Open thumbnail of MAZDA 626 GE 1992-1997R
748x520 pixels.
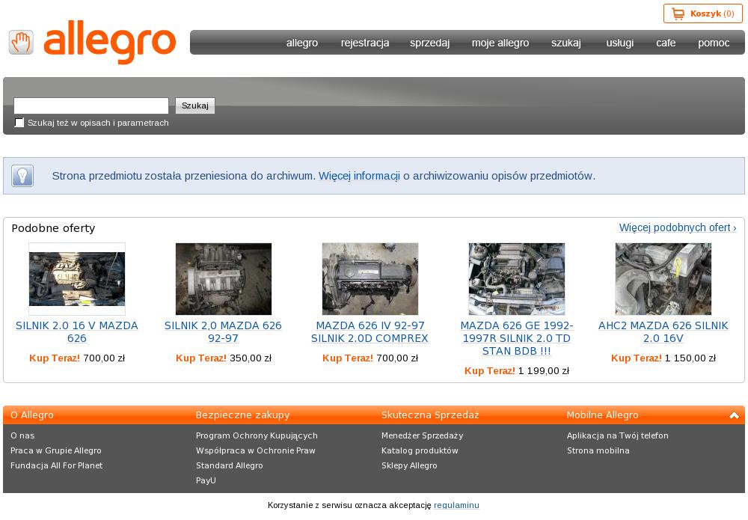(517, 279)
